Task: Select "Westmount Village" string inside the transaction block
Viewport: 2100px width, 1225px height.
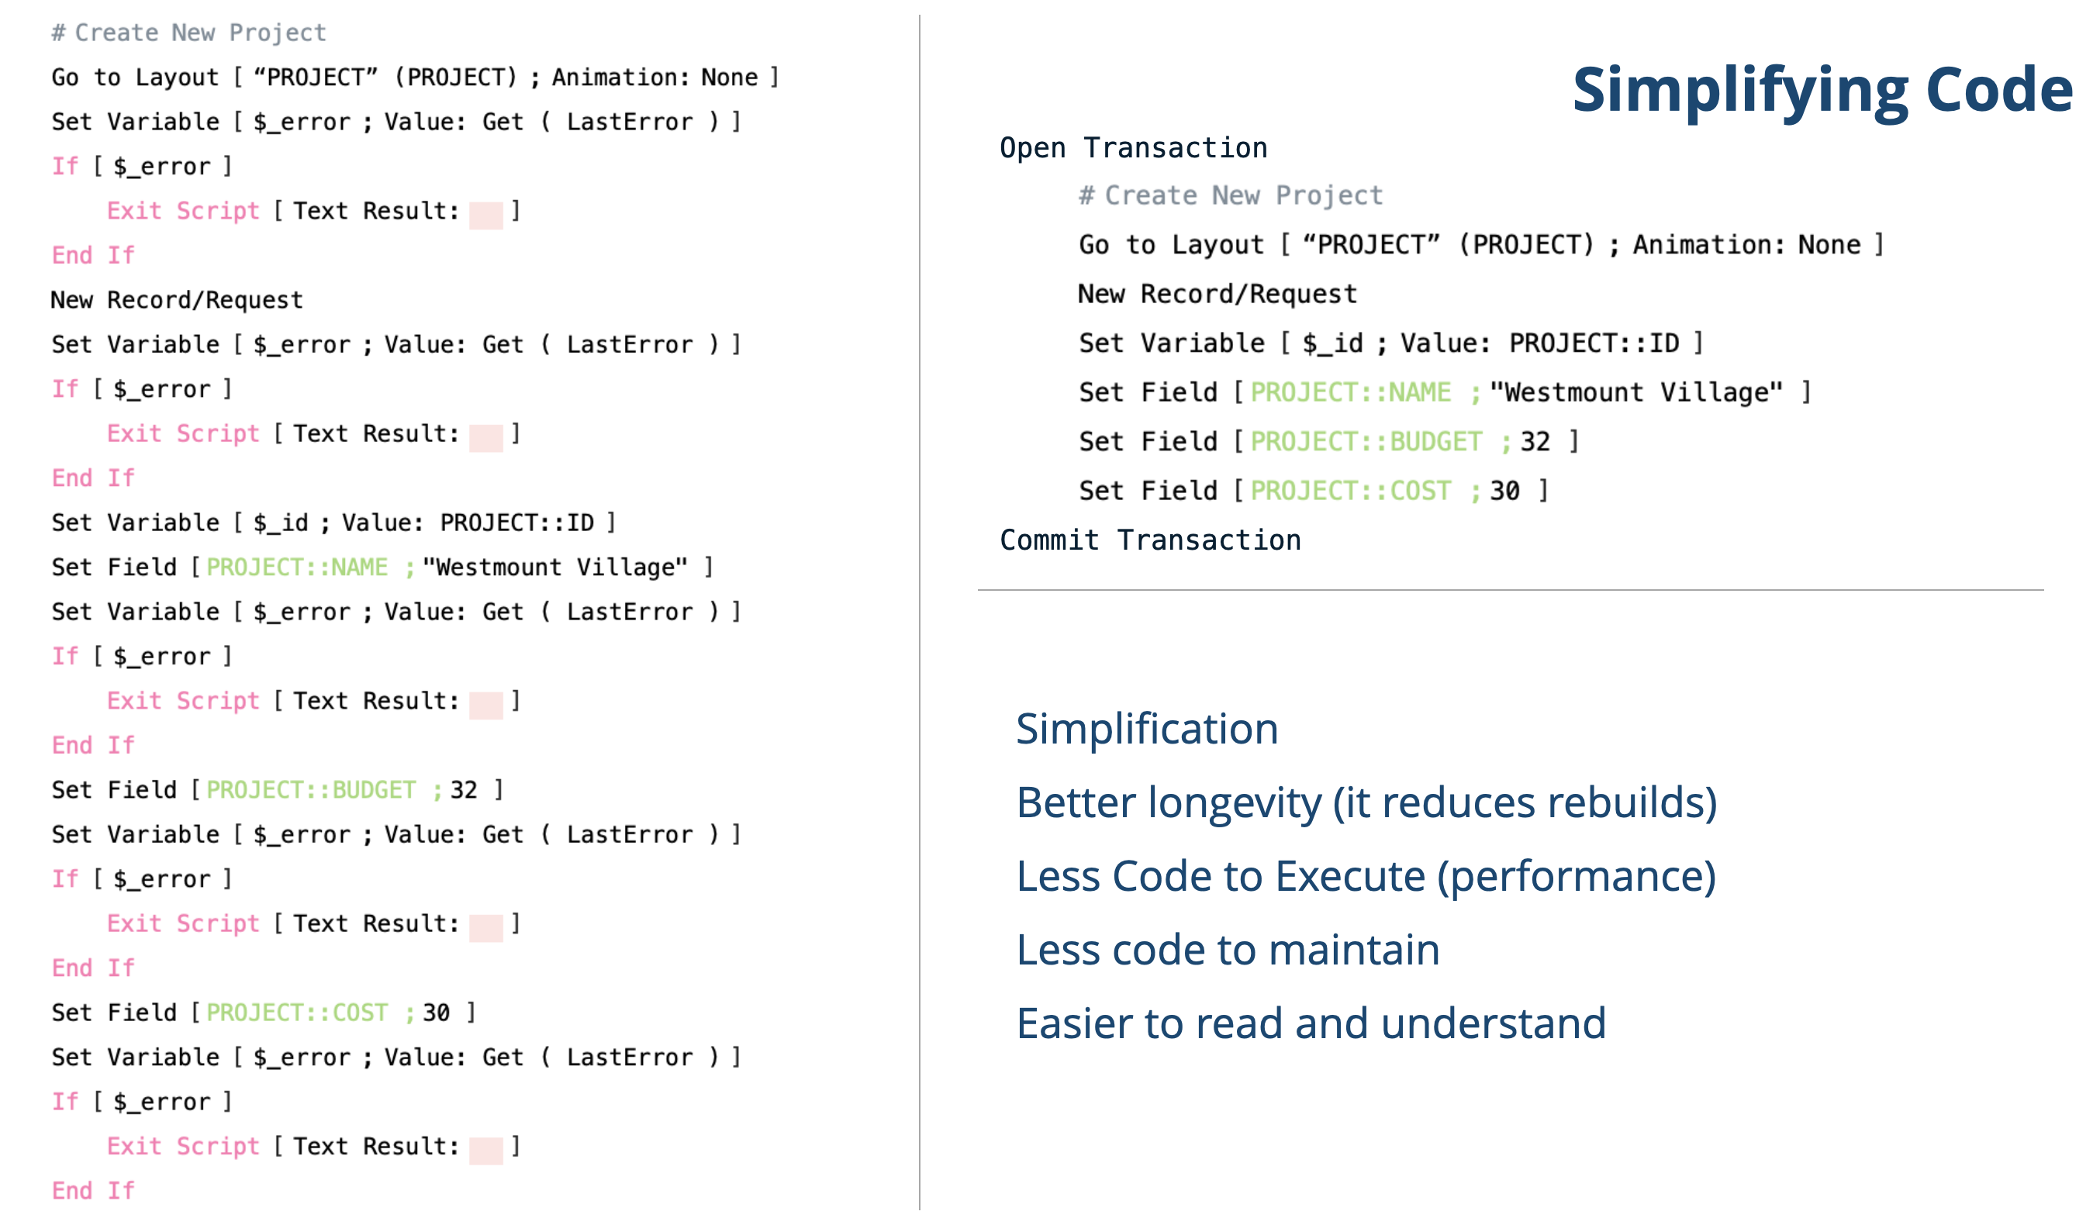Action: click(x=1635, y=392)
